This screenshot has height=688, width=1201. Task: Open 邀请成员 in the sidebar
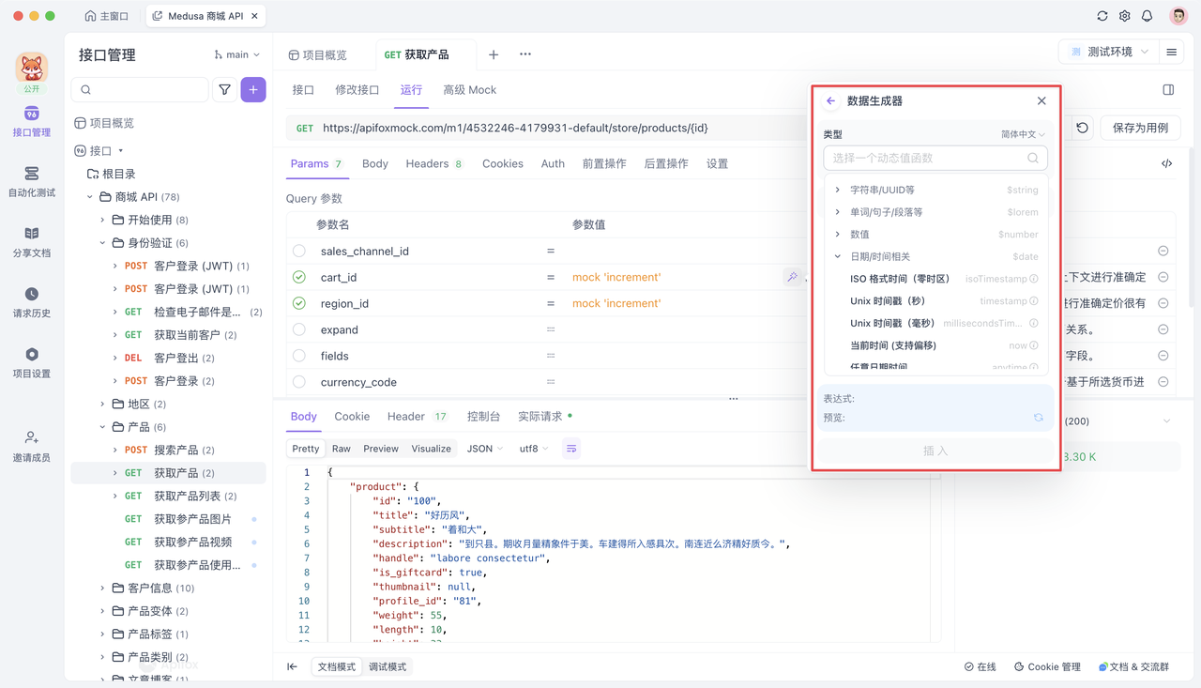pos(32,447)
